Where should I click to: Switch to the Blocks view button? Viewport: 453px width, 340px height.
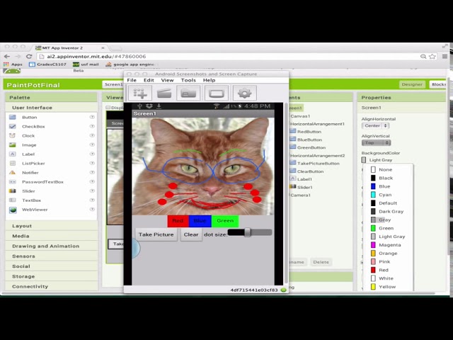tap(438, 84)
